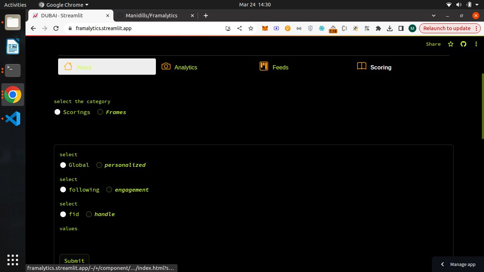
Task: Open the About tab with house icon
Action: click(x=107, y=67)
